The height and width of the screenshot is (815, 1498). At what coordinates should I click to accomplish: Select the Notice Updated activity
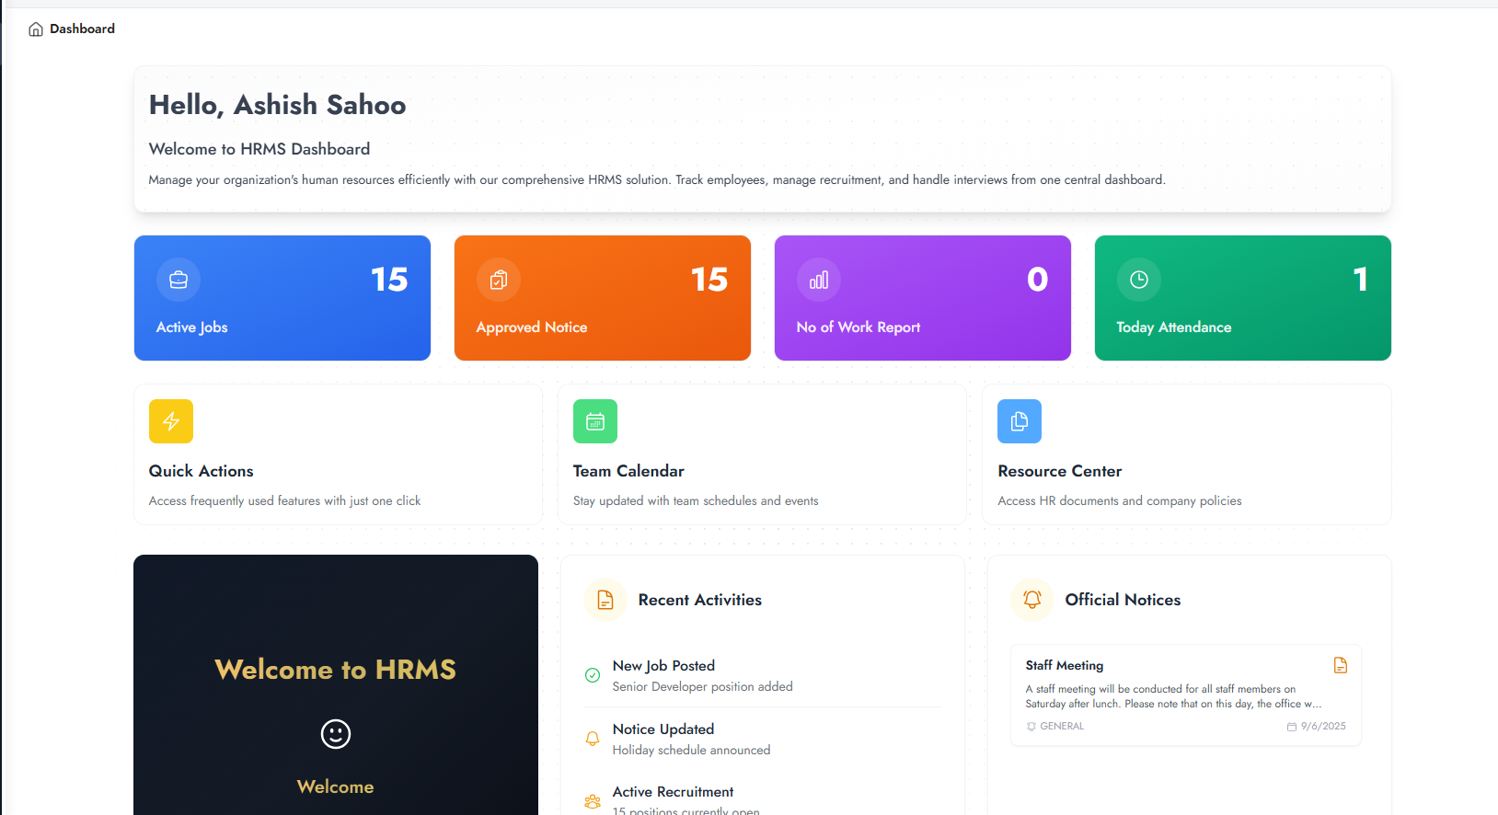(x=763, y=739)
